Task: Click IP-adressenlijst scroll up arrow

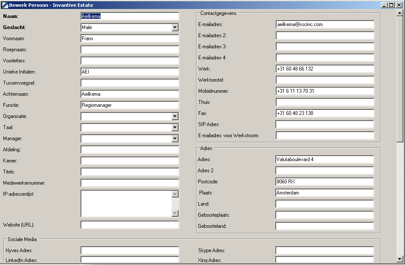Action: (175, 194)
